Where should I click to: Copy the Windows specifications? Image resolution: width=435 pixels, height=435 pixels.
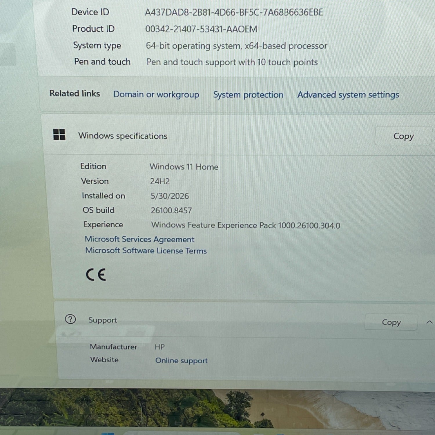pos(403,136)
